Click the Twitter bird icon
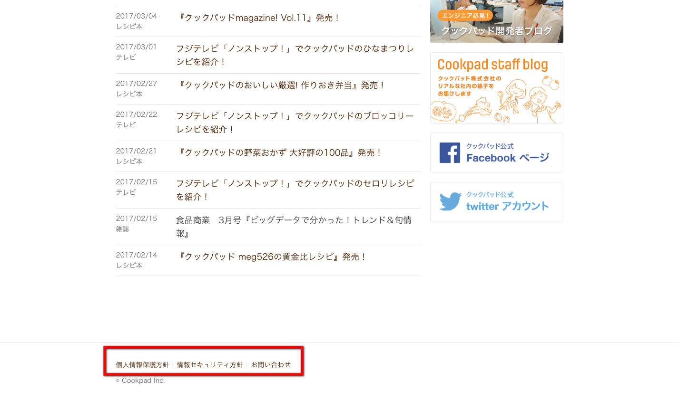Viewport: 679px width, 400px height. tap(450, 201)
